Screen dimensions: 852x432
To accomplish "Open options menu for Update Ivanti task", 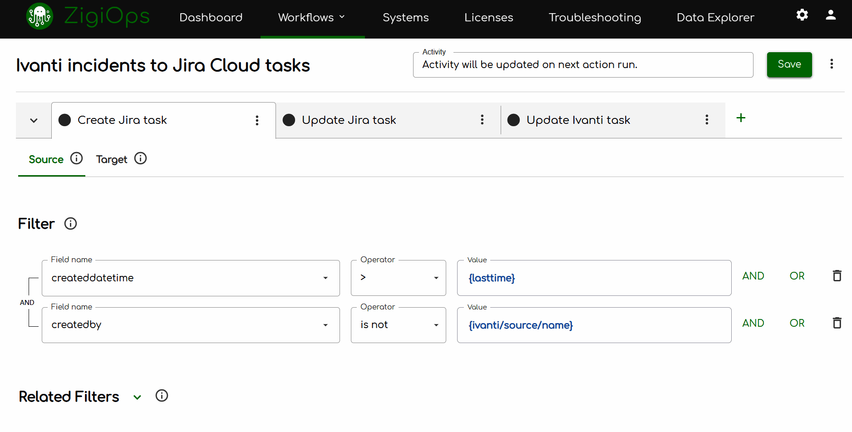I will pyautogui.click(x=706, y=120).
